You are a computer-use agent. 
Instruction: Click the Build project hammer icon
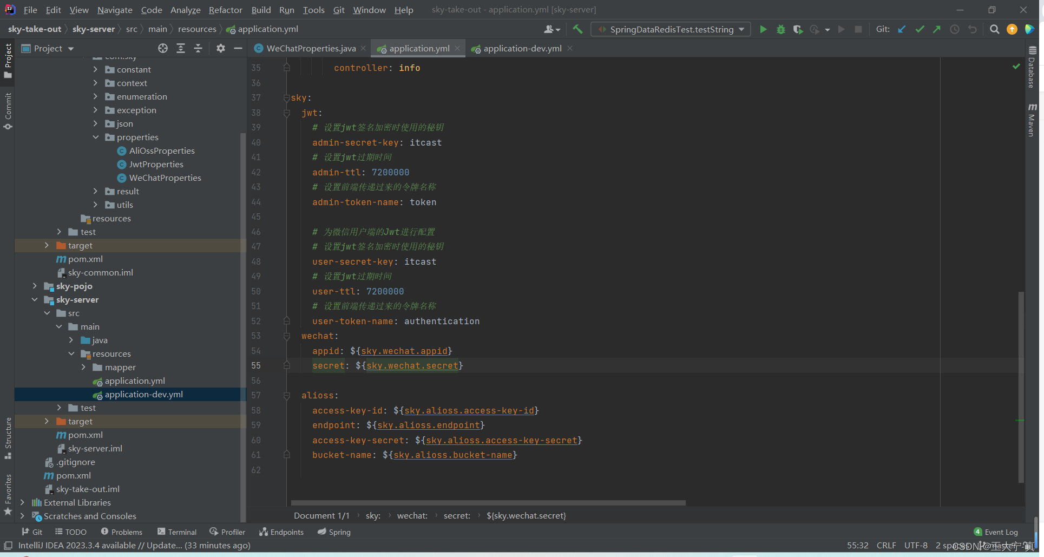tap(577, 29)
